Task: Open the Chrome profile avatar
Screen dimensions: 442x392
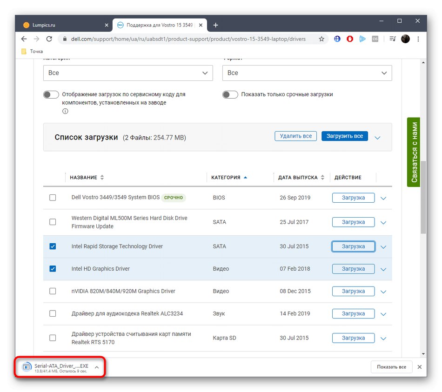Action: click(405, 39)
